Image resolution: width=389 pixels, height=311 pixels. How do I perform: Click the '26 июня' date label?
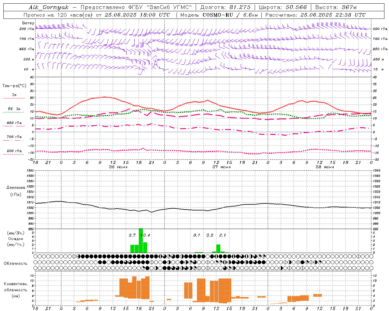click(118, 167)
